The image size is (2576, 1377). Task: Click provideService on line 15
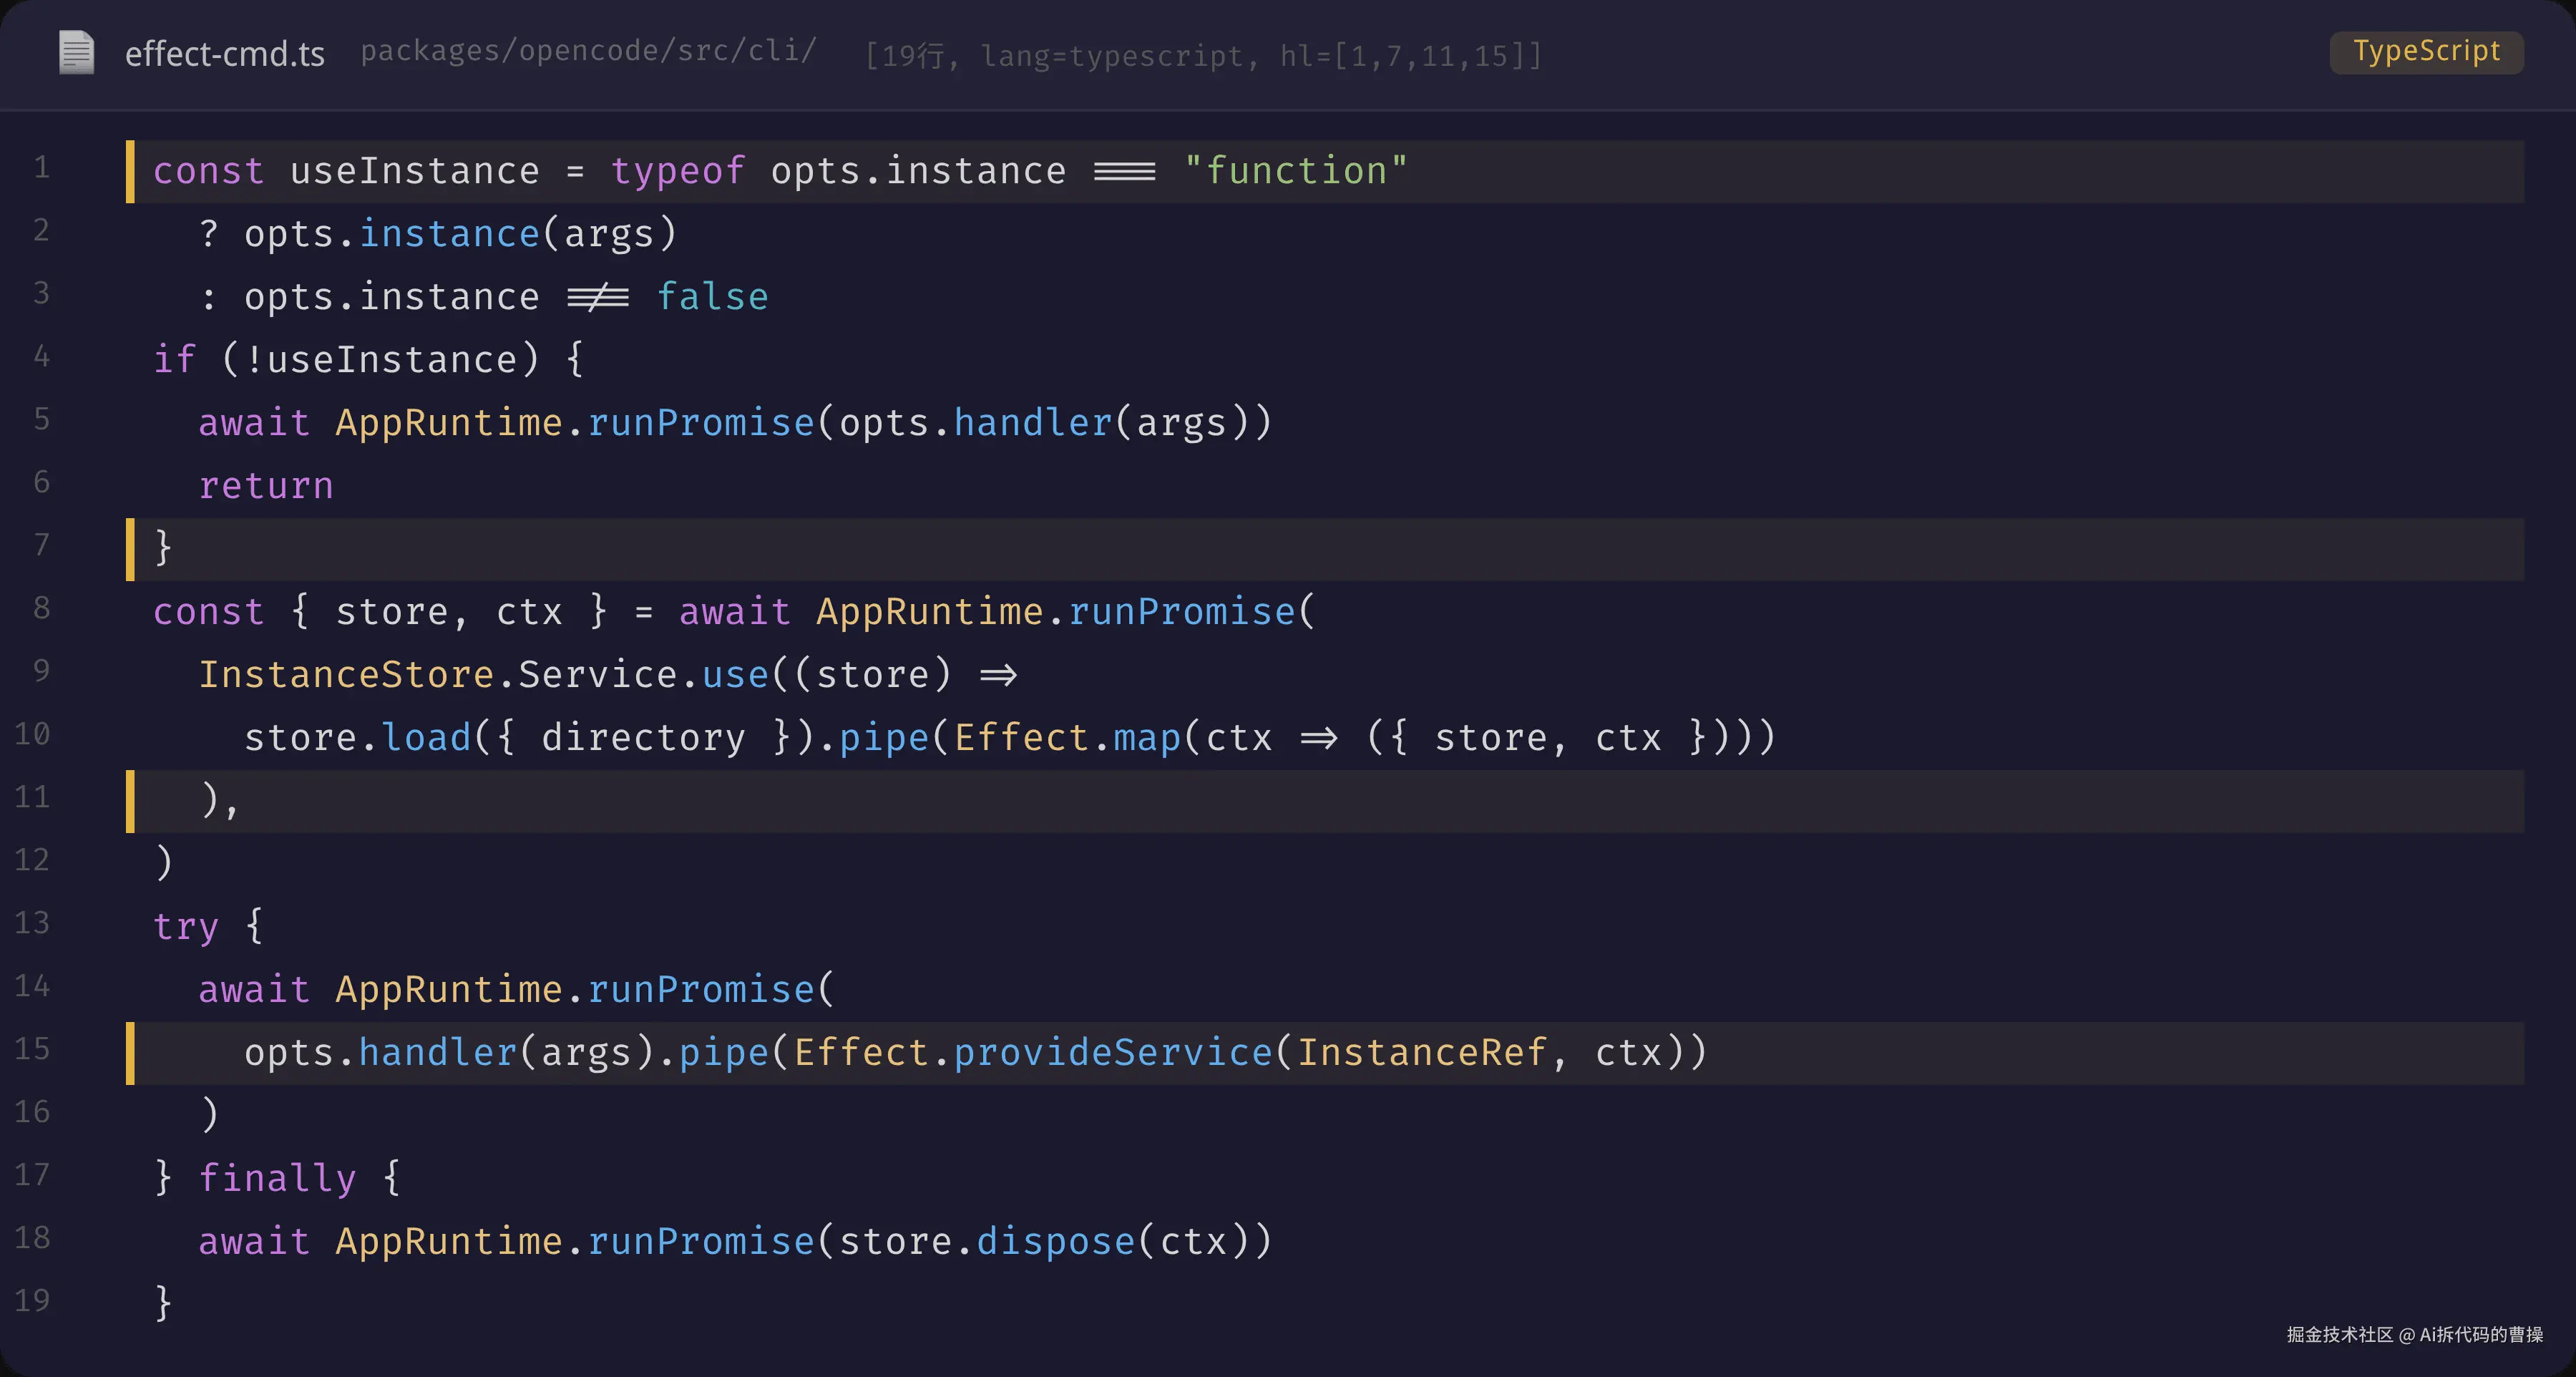click(x=1113, y=1053)
